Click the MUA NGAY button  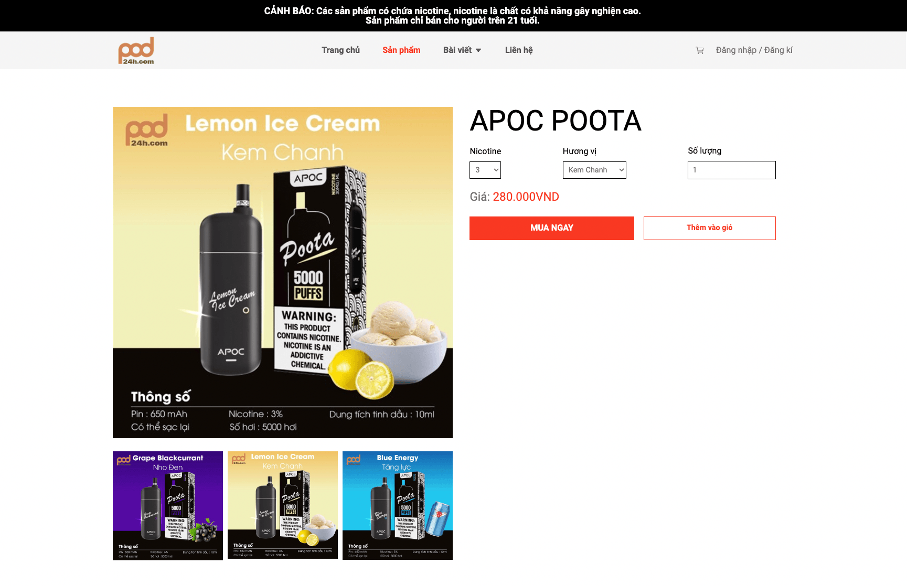pyautogui.click(x=552, y=228)
